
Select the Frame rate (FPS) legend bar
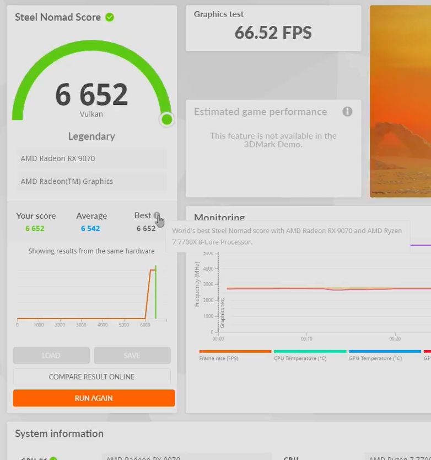235,351
